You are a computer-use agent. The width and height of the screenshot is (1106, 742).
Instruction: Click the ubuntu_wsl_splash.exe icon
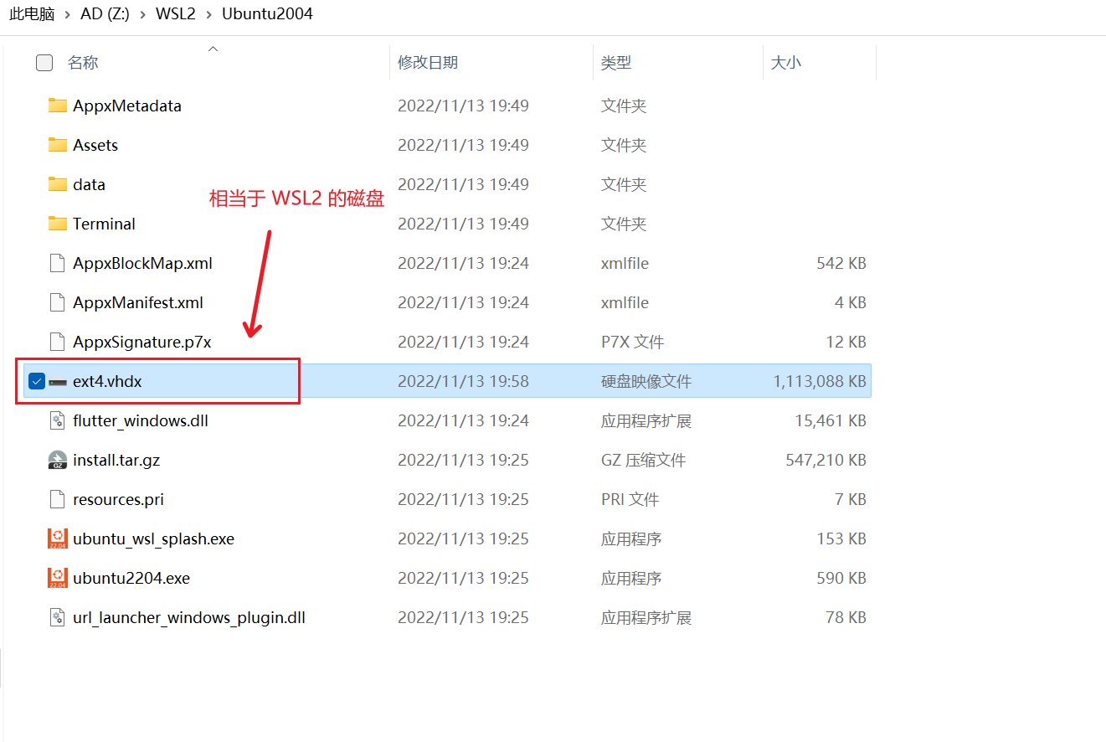pyautogui.click(x=57, y=538)
